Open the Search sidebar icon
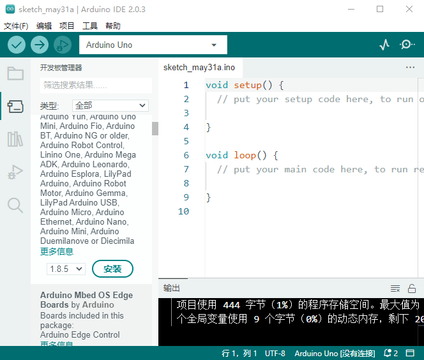 (x=15, y=206)
